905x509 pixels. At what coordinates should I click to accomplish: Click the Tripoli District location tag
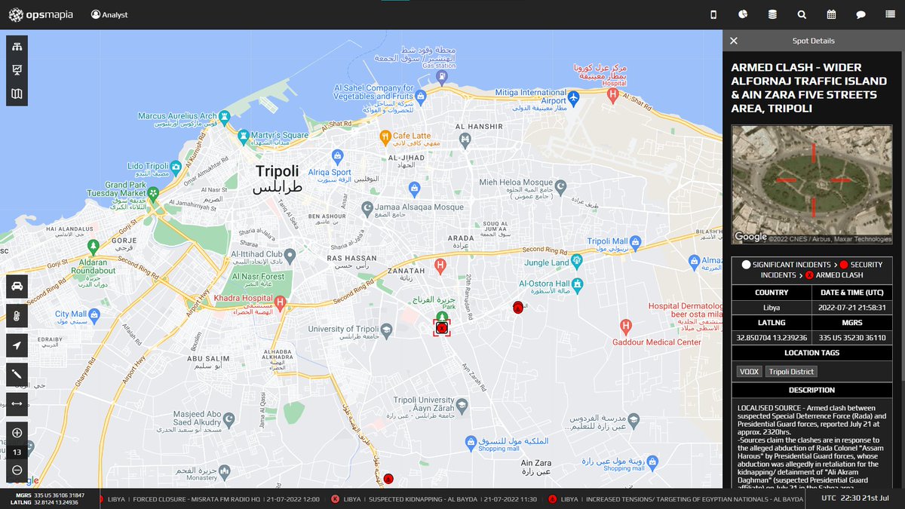[791, 371]
